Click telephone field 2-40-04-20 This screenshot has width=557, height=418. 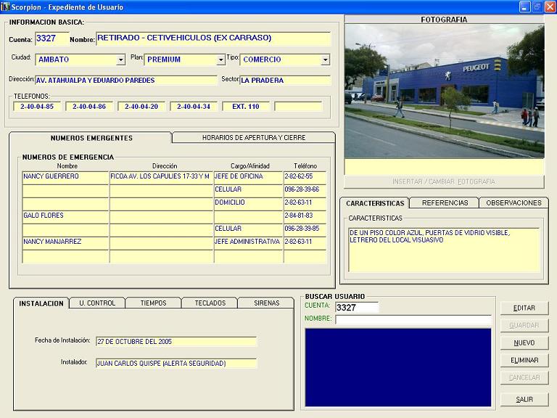point(141,106)
